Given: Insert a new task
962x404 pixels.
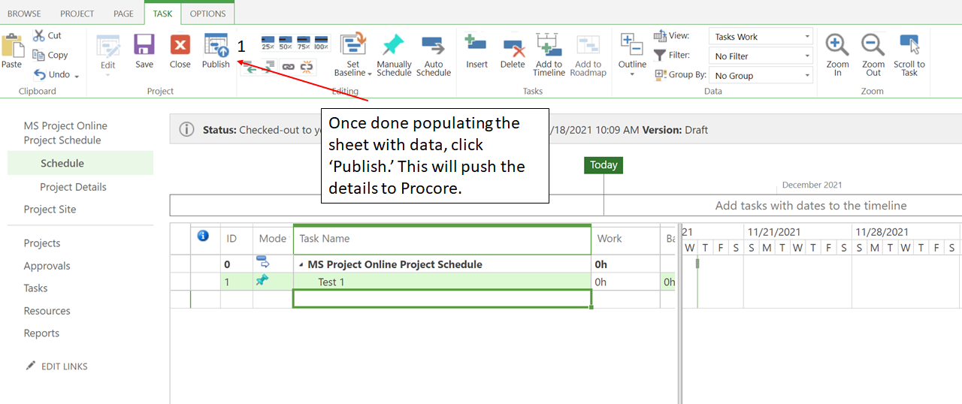Looking at the screenshot, I should pyautogui.click(x=476, y=51).
